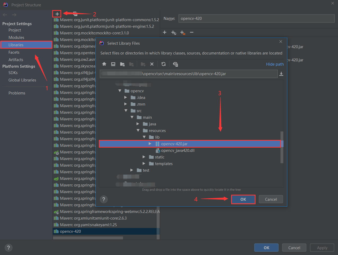This screenshot has width=338, height=255.
Task: Select the opencv-420 library in list
Action: [x=106, y=231]
